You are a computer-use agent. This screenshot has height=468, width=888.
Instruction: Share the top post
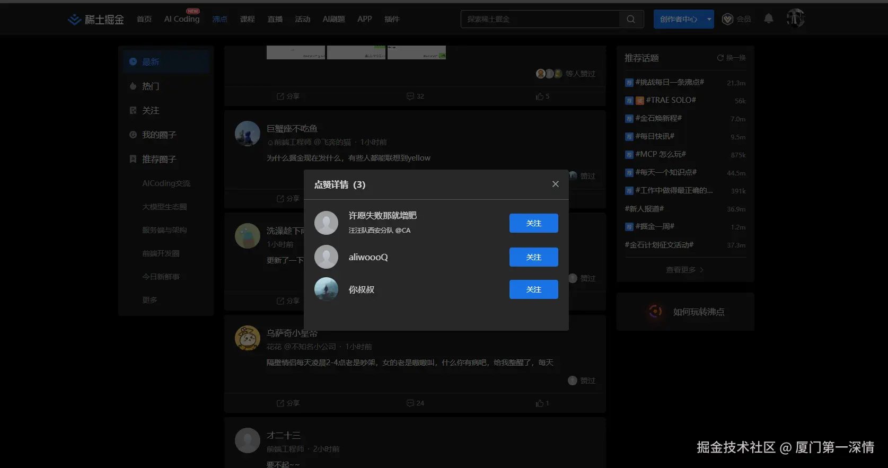tap(288, 96)
